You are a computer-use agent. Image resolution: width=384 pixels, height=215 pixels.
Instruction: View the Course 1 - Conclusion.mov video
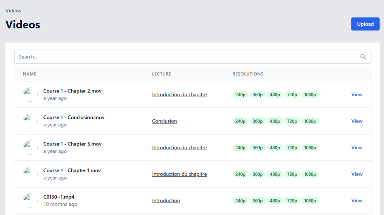[x=357, y=121]
